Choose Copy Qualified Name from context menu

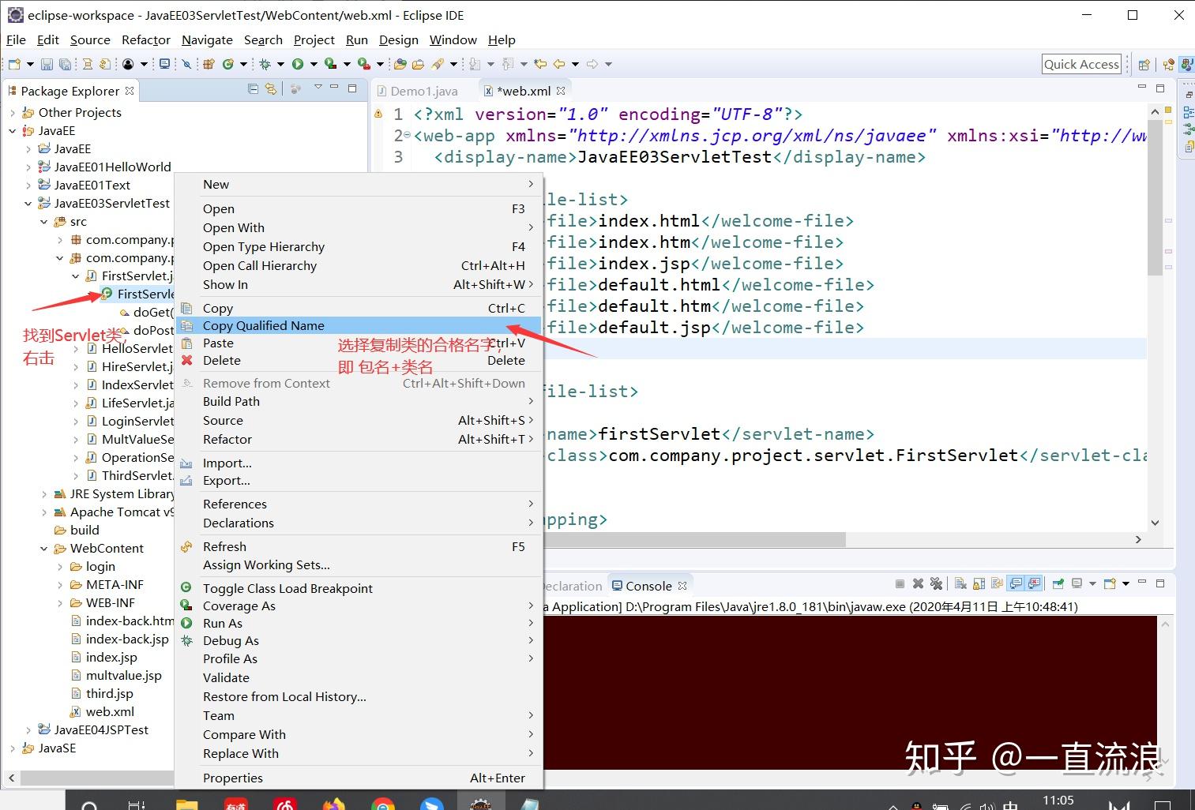tap(263, 325)
